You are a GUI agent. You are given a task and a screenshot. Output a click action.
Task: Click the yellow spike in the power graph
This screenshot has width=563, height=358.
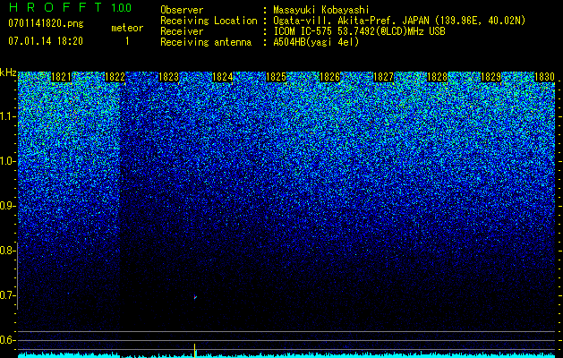(x=195, y=351)
